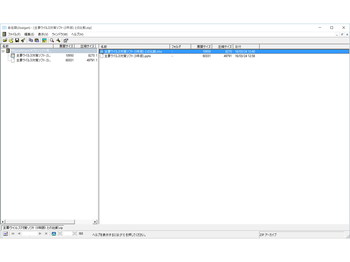The height and width of the screenshot is (262, 350).
Task: Select the highlighted .xlsx file row
Action: pos(133,51)
